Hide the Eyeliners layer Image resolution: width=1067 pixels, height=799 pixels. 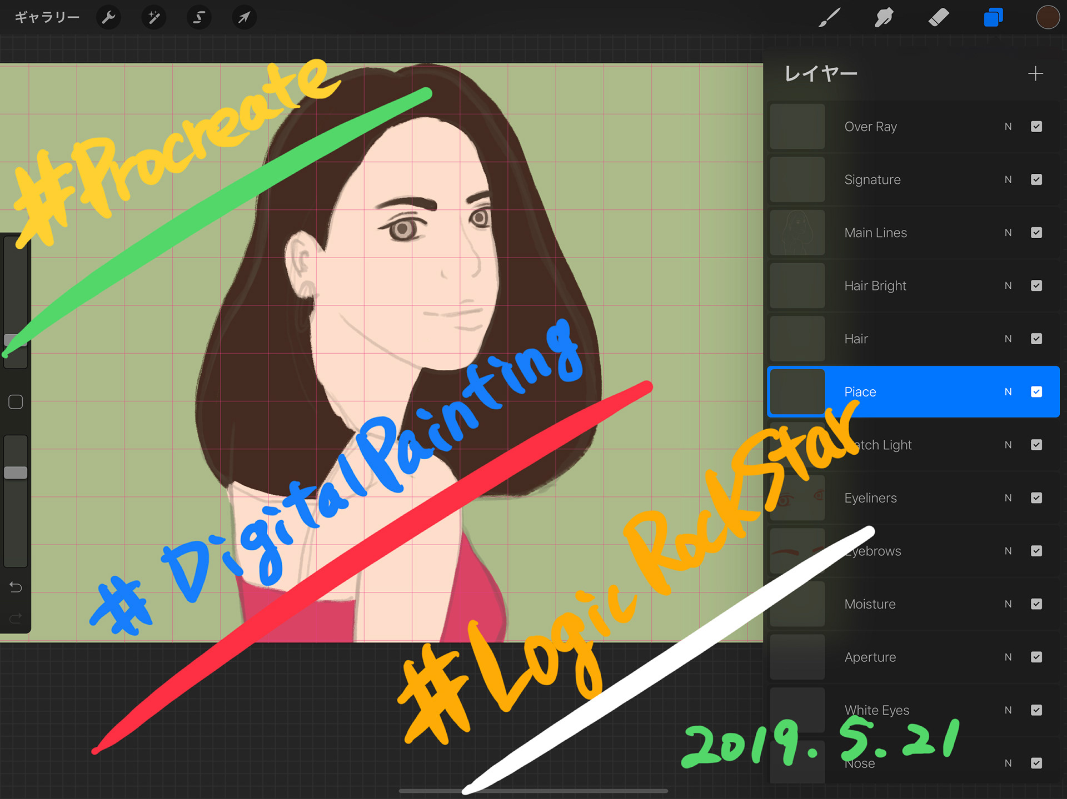click(1036, 498)
